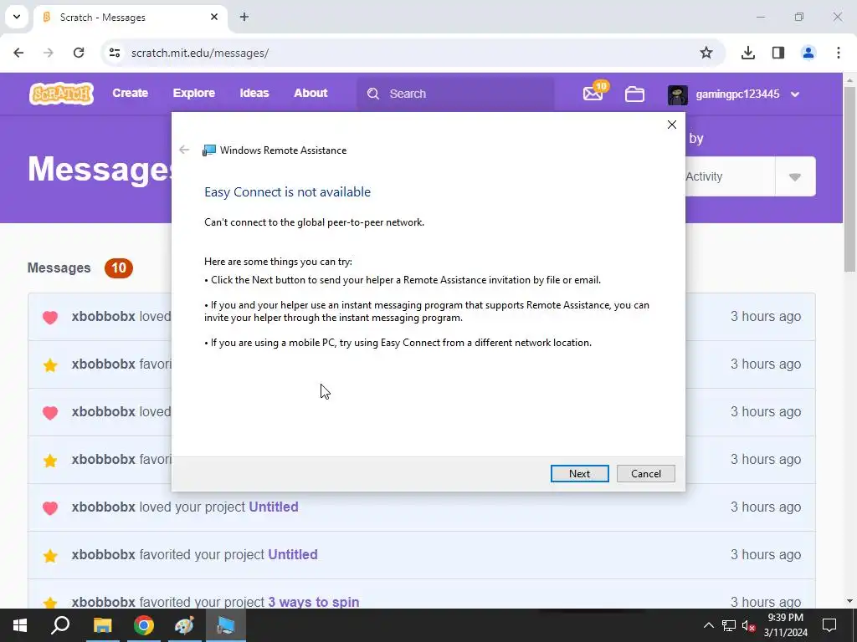
Task: Open the 3 ways to spin project link
Action: point(313,602)
